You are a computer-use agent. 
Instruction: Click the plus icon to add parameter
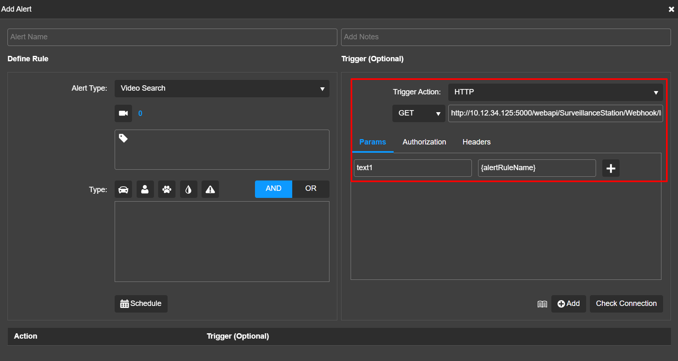pyautogui.click(x=611, y=168)
